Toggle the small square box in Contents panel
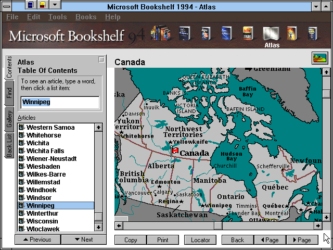333x250 pixels. coord(101,60)
